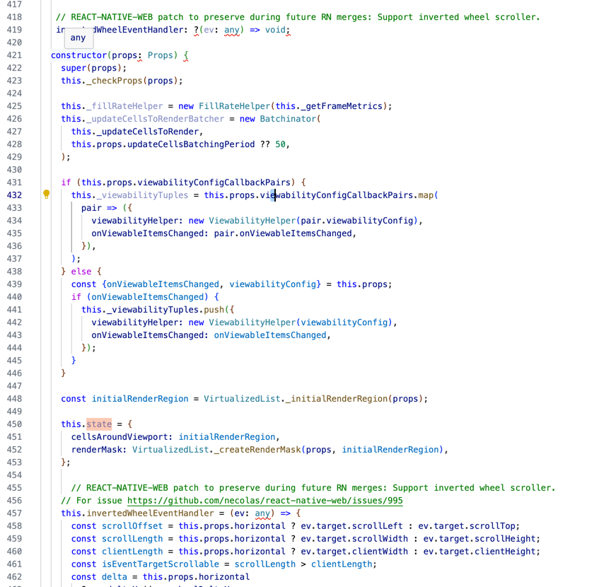The image size is (611, 587).
Task: Click line number 450 in the gutter
Action: [14, 424]
